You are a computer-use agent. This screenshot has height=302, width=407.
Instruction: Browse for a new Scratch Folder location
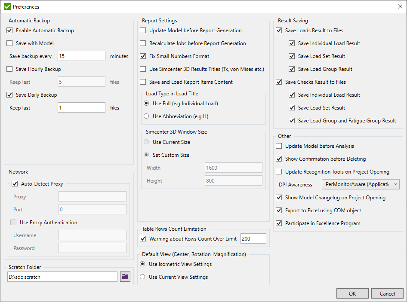click(125, 277)
